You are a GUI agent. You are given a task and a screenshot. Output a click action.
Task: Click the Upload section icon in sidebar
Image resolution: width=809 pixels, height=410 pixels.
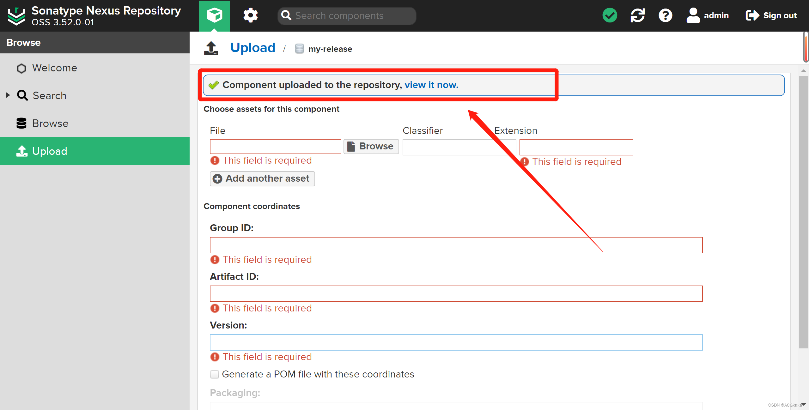point(21,152)
